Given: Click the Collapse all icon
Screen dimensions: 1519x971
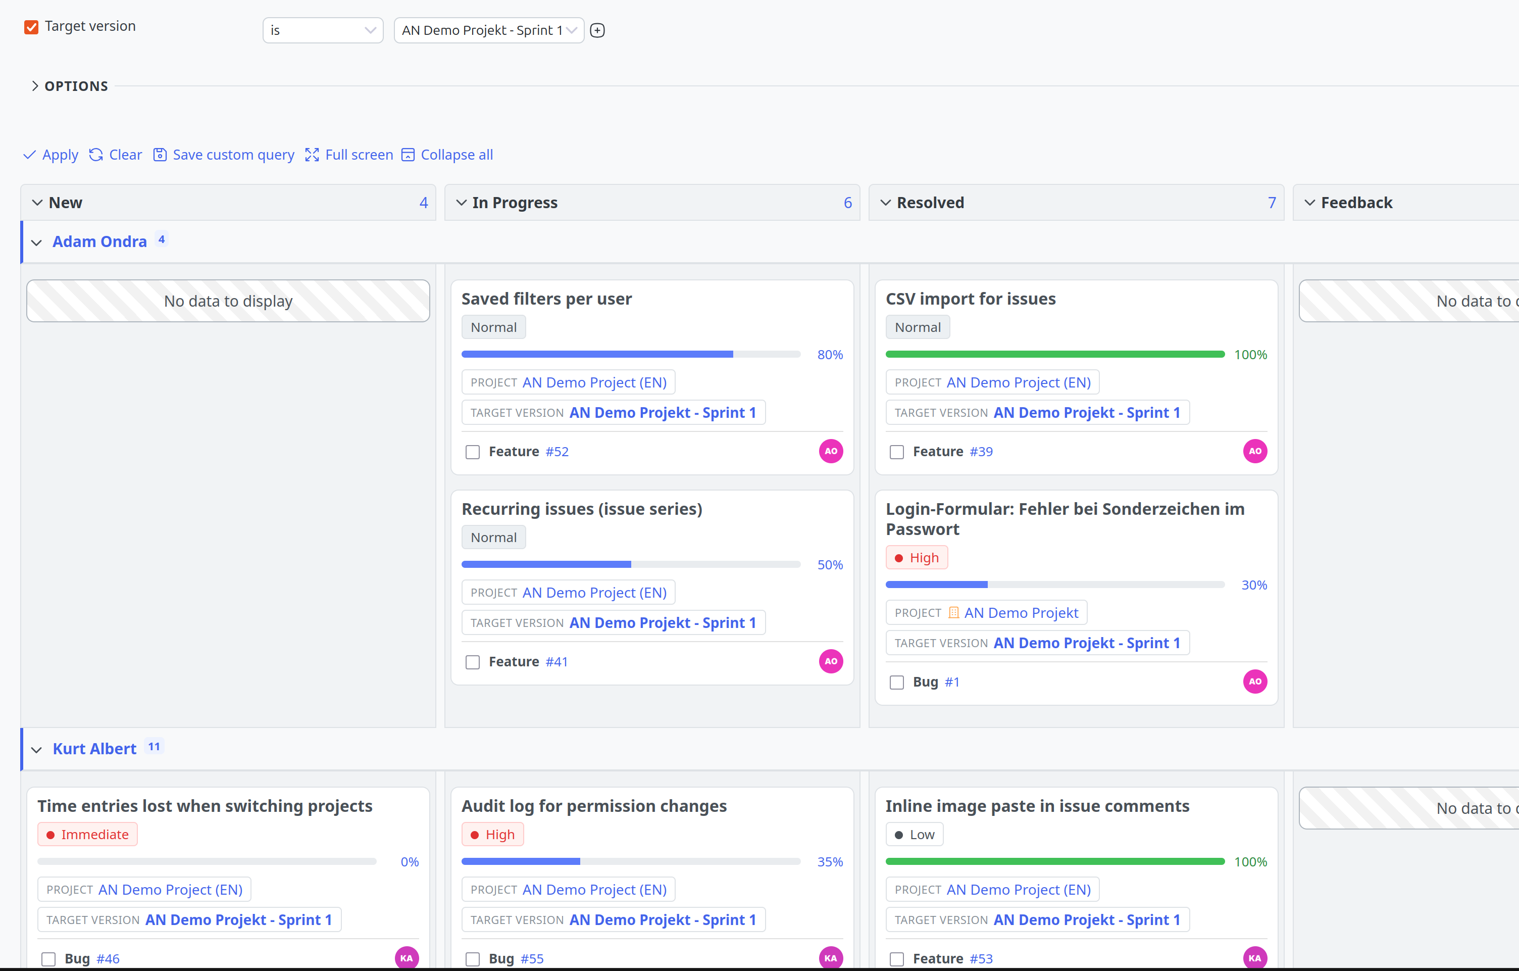Looking at the screenshot, I should coord(408,155).
